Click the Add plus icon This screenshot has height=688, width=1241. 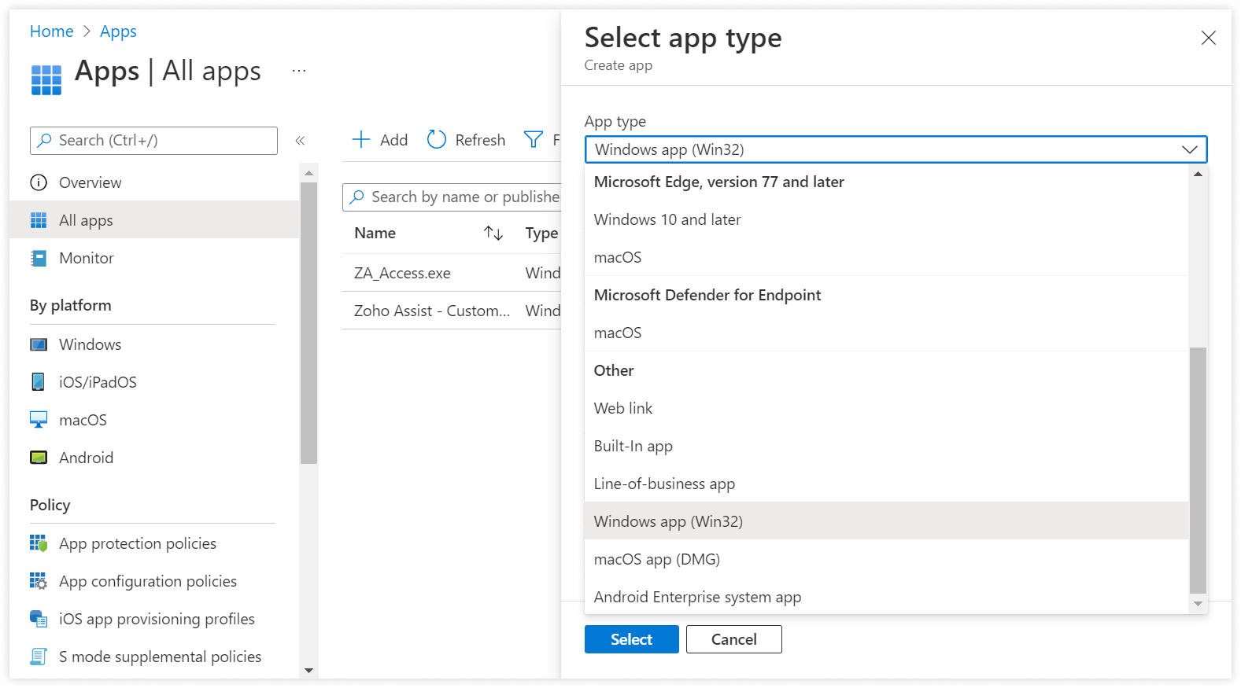361,140
